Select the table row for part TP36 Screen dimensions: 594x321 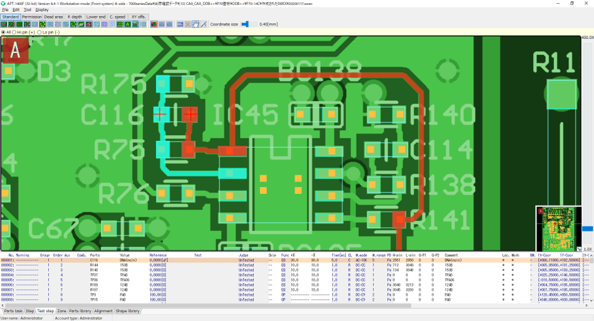(296, 280)
